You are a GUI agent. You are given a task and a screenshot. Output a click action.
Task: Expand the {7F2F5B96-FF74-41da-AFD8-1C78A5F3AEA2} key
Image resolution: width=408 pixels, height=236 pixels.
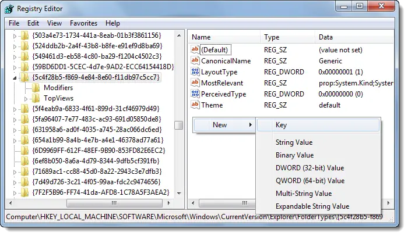click(x=15, y=193)
